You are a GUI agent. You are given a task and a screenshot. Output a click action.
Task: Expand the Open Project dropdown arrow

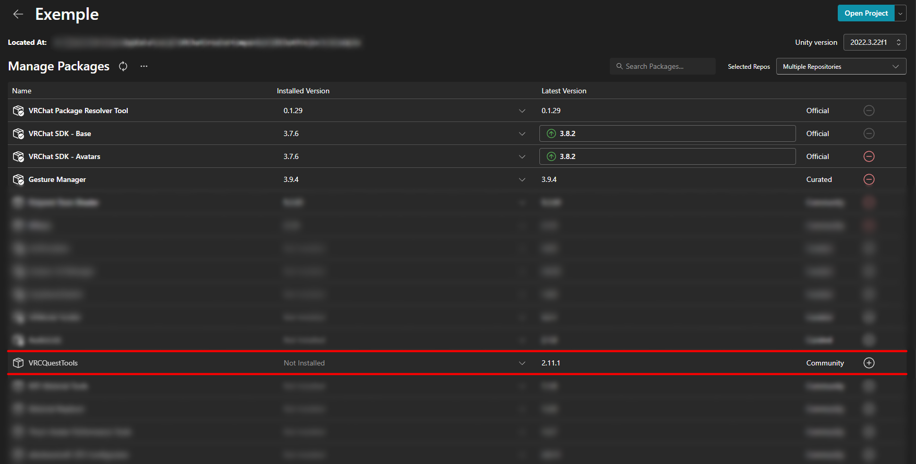[x=900, y=13]
